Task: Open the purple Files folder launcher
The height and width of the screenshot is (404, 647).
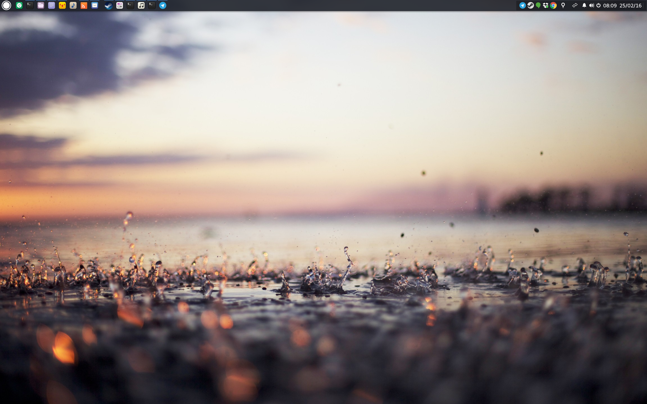Action: coord(41,5)
